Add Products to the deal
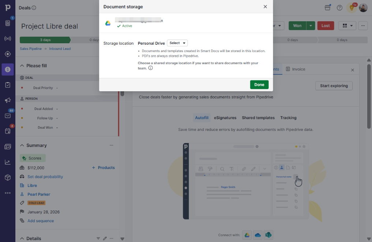This screenshot has height=242, width=372. (103, 168)
